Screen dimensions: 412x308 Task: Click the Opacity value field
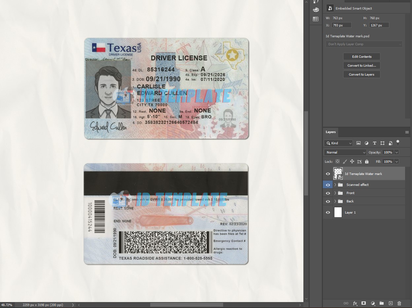click(388, 152)
